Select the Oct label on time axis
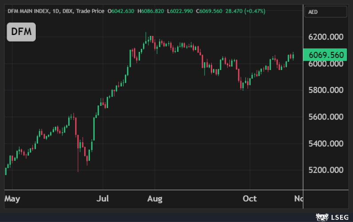 (x=249, y=199)
